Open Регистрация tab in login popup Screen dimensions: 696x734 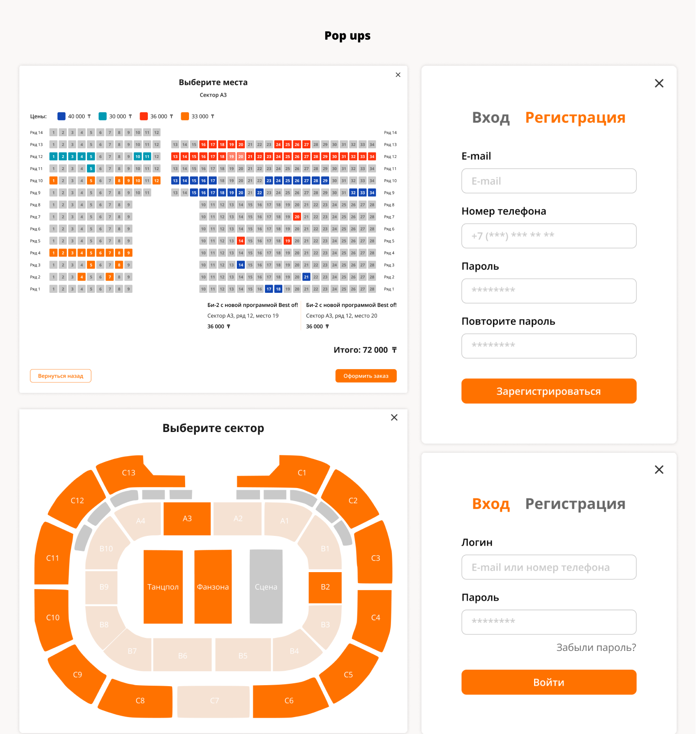(575, 504)
